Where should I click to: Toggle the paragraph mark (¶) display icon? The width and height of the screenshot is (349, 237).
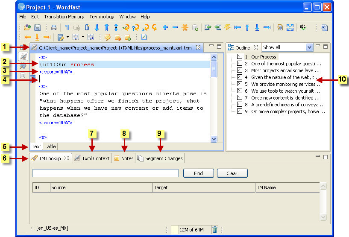tap(67, 27)
